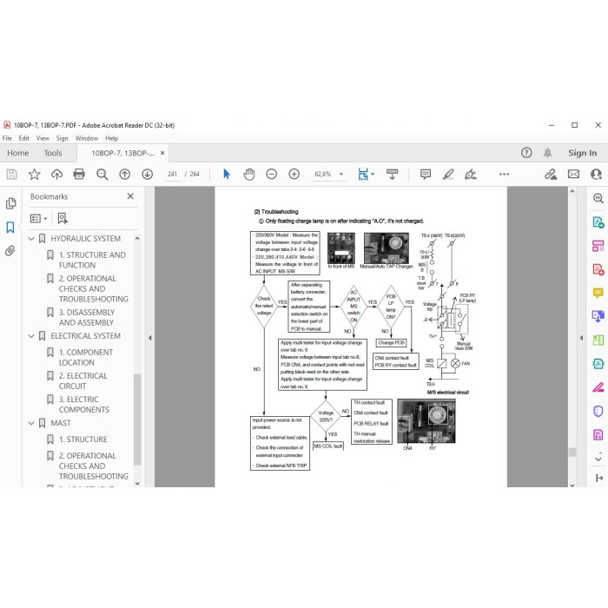Open the File menu
608x608 pixels.
click(7, 138)
